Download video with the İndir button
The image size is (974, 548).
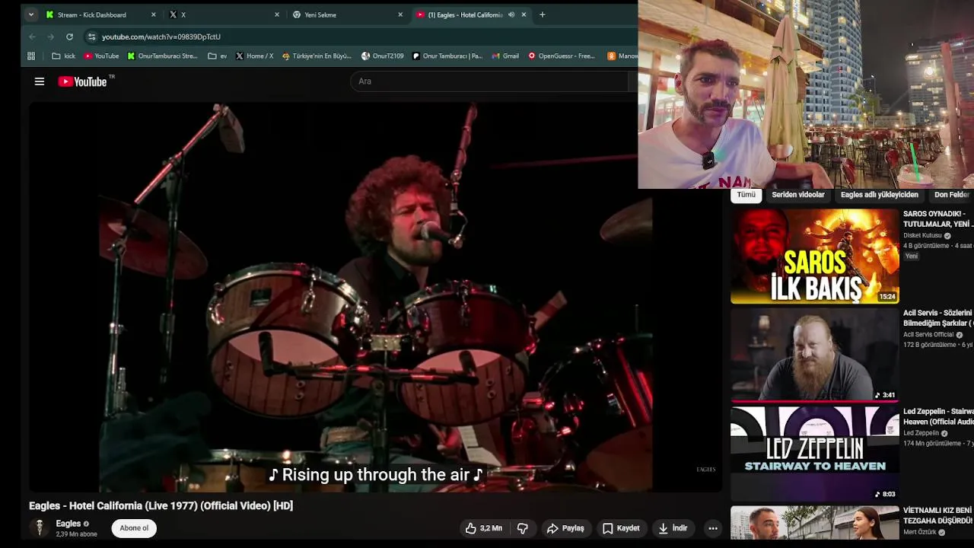pyautogui.click(x=673, y=528)
